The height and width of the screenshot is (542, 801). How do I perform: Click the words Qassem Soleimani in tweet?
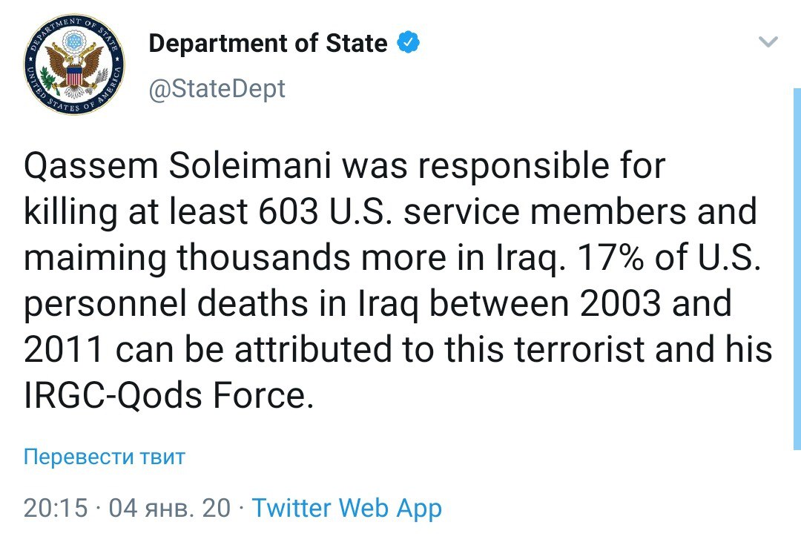pos(178,166)
